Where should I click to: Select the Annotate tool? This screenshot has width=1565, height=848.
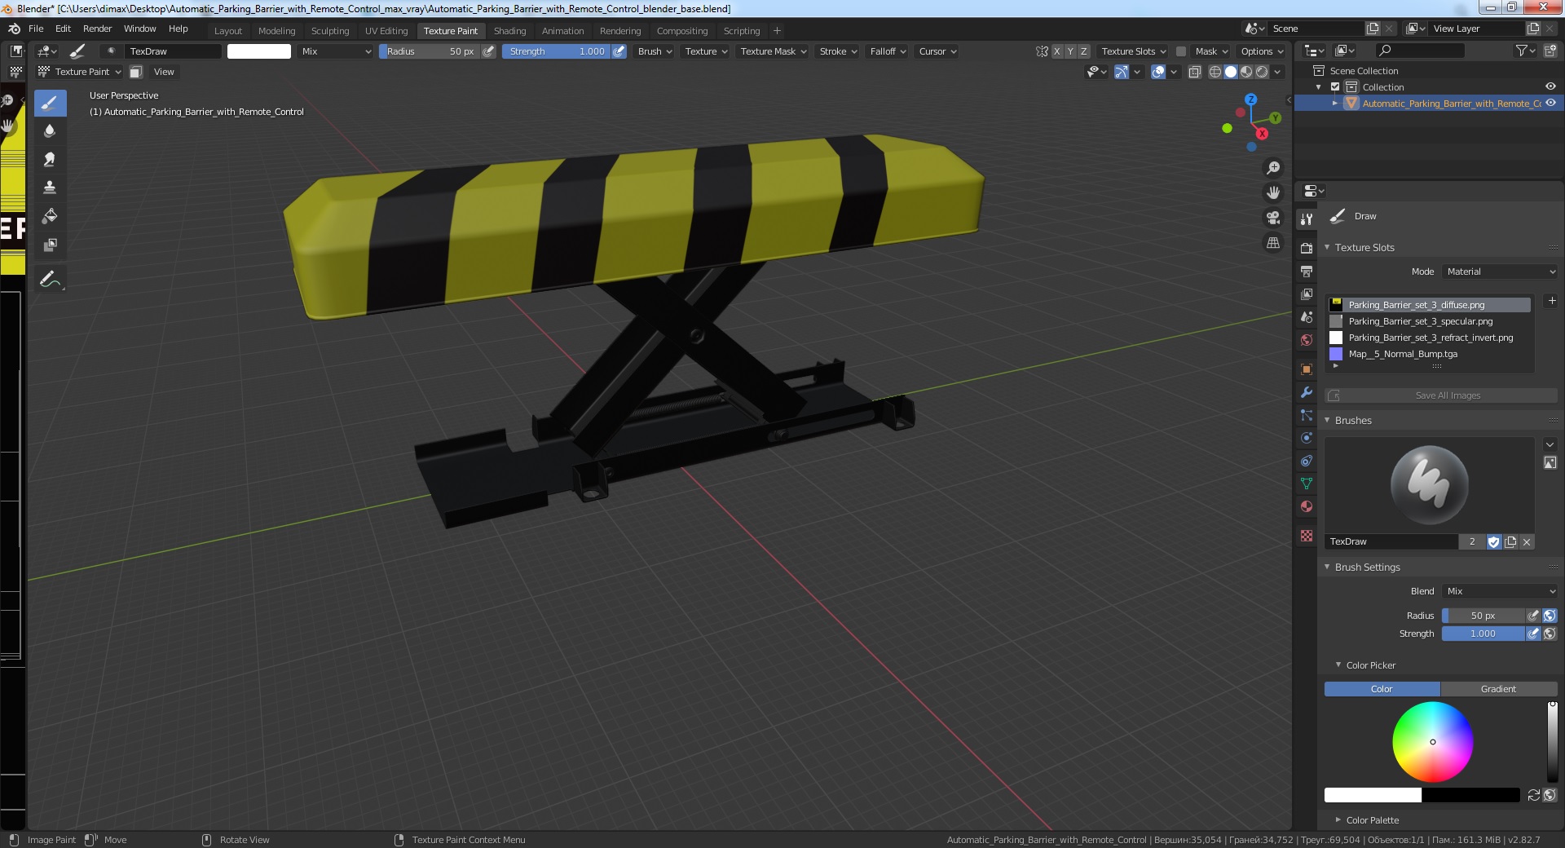(x=50, y=280)
